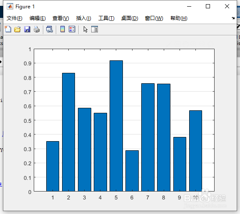
Task: Click the y-axis tick label 1 at top
Action: coord(30,50)
